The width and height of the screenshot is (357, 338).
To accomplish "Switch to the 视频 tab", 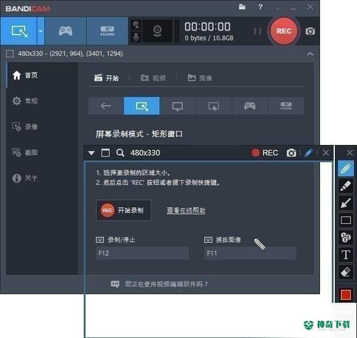I will (x=153, y=78).
